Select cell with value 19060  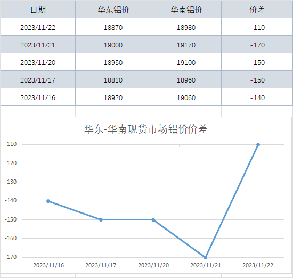pos(186,97)
